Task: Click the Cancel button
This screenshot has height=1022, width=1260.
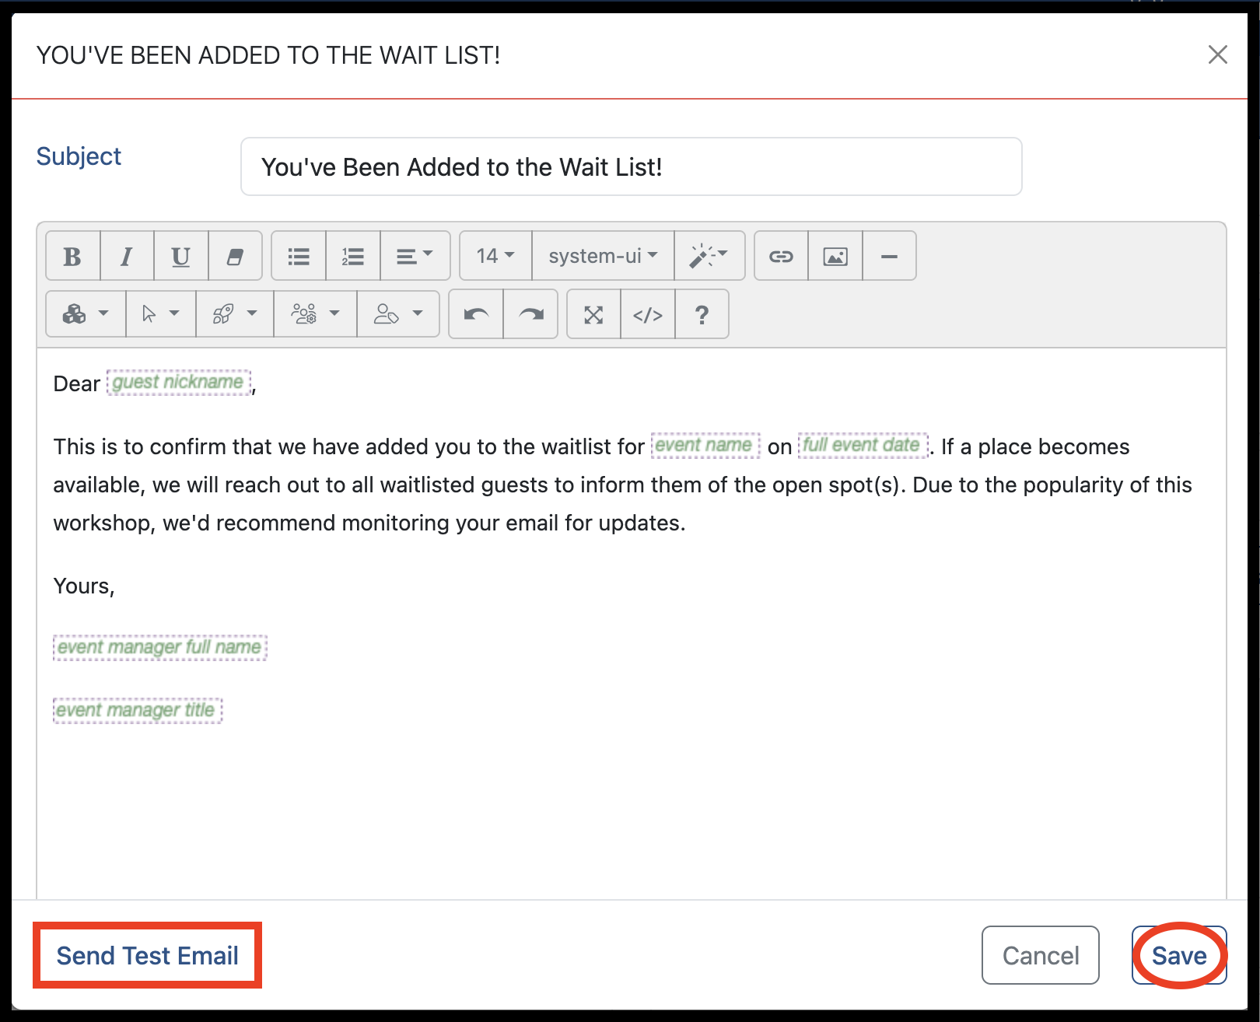Action: pyautogui.click(x=1041, y=955)
